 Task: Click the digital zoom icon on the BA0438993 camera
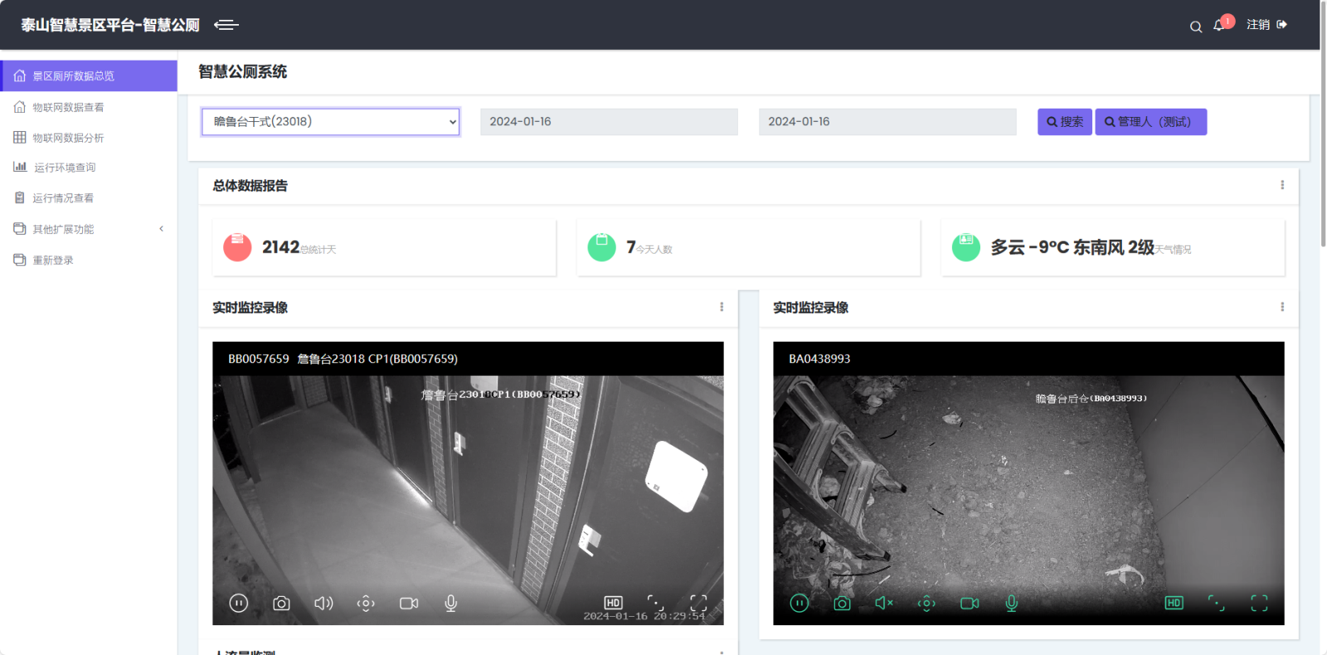coord(1217,603)
